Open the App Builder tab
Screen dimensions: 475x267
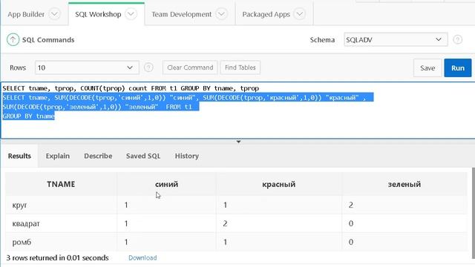click(26, 14)
